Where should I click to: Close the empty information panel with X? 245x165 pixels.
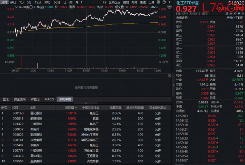(x=170, y=76)
